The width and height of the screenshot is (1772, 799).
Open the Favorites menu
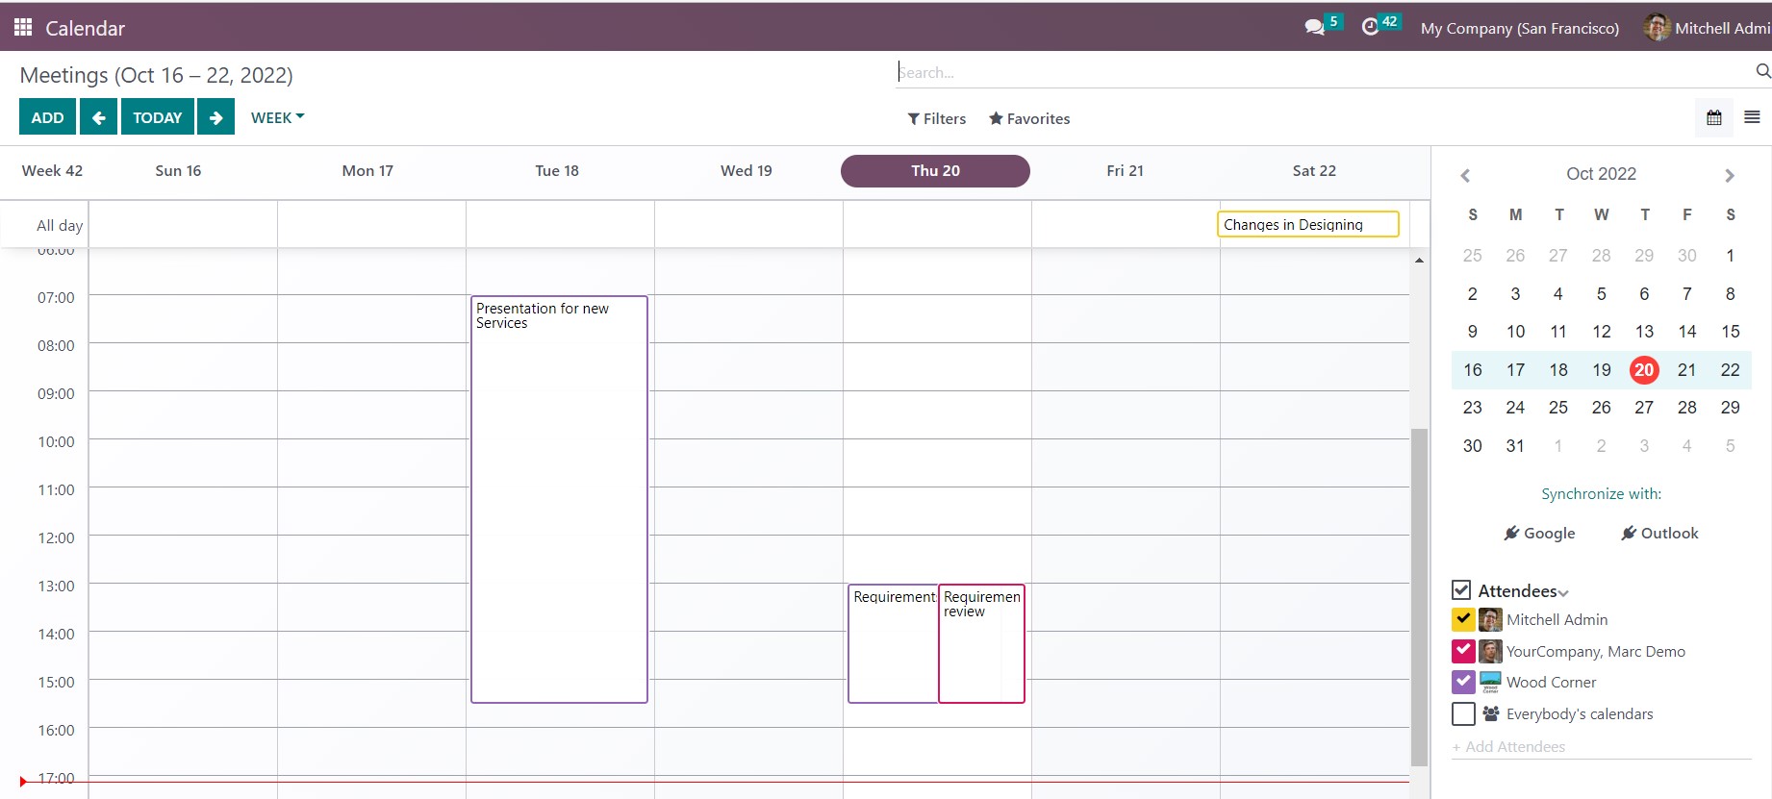[1029, 118]
